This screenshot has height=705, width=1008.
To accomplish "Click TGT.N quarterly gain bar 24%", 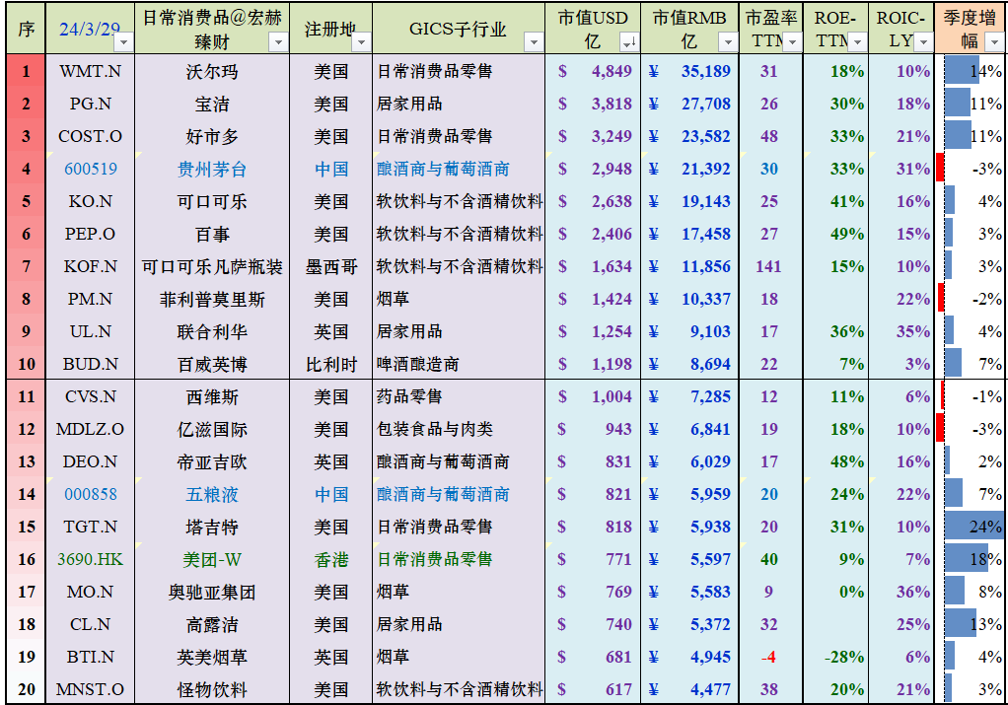I will tap(972, 527).
